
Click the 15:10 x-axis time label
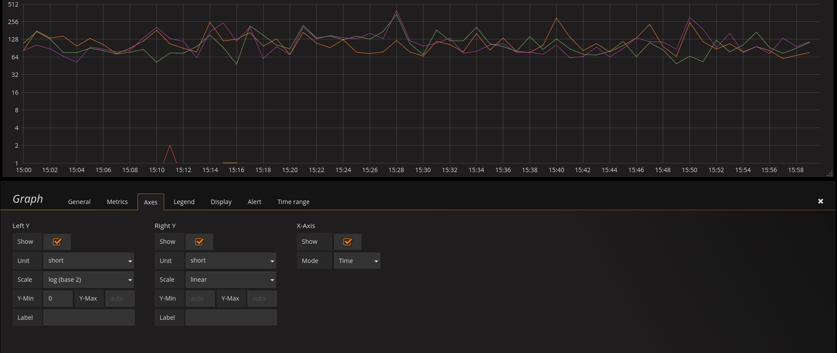coord(157,170)
